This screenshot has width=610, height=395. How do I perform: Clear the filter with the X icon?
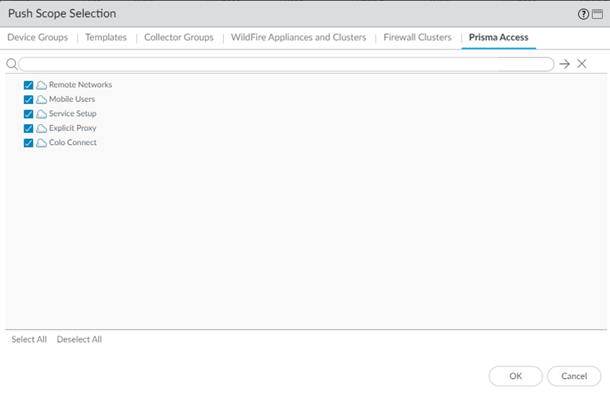tap(581, 64)
